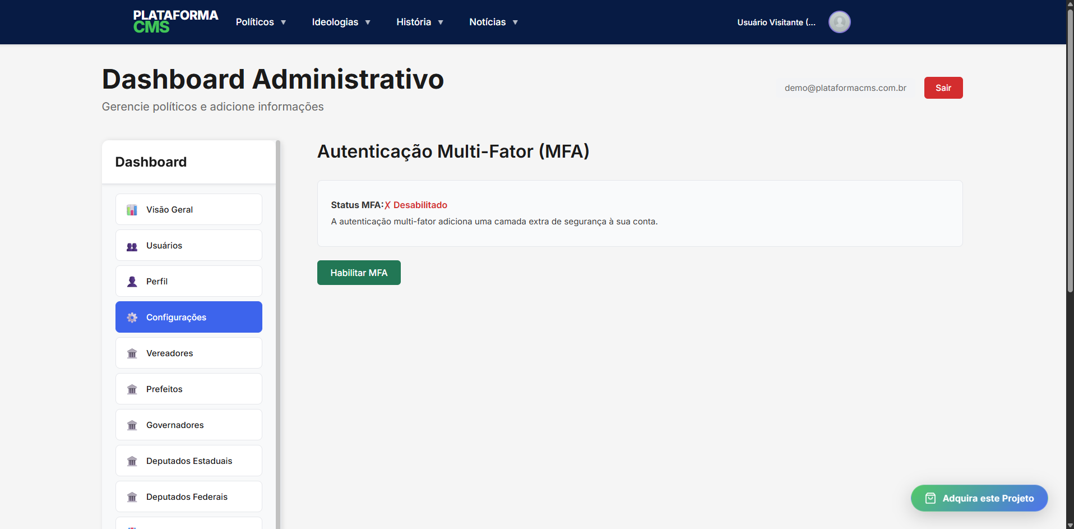Click the Habilitar MFA button
The height and width of the screenshot is (529, 1074).
click(x=359, y=273)
